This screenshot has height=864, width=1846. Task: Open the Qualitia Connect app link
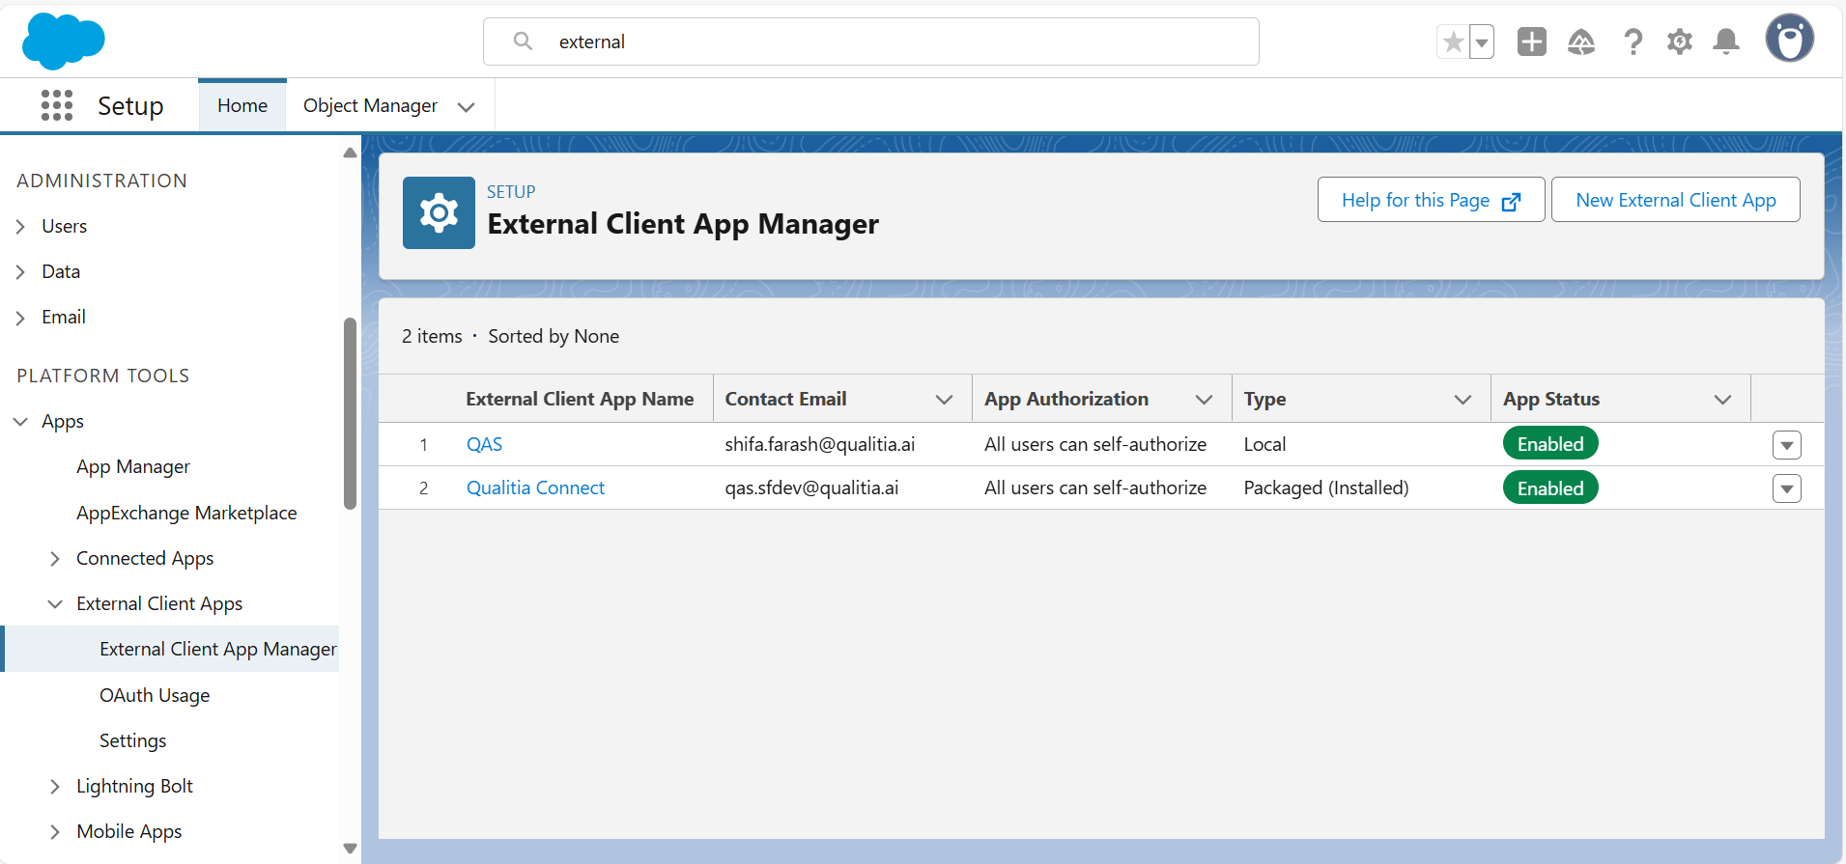pos(535,488)
